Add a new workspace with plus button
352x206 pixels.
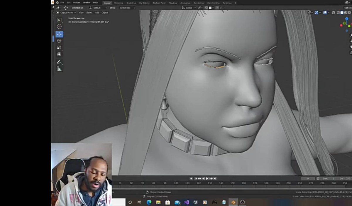click(x=236, y=3)
